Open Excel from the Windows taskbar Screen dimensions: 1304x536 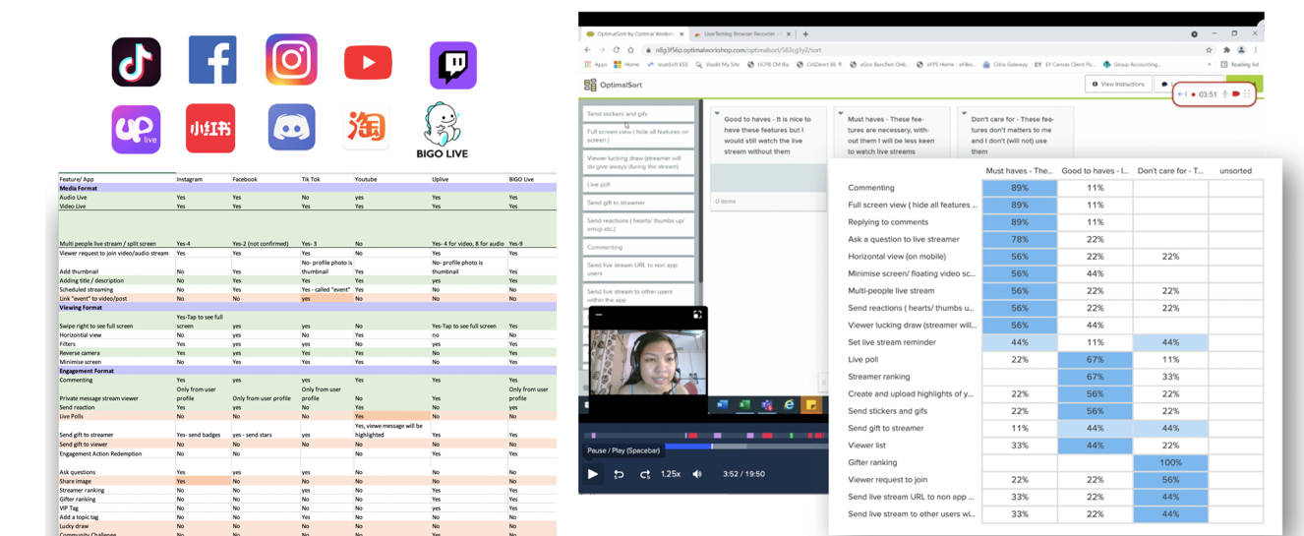(744, 405)
